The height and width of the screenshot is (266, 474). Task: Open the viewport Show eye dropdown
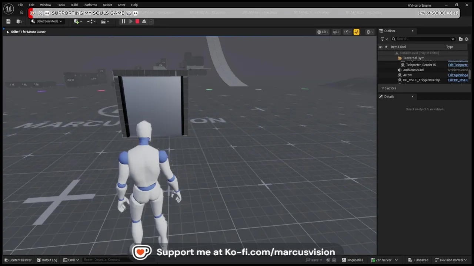pyautogui.click(x=336, y=32)
